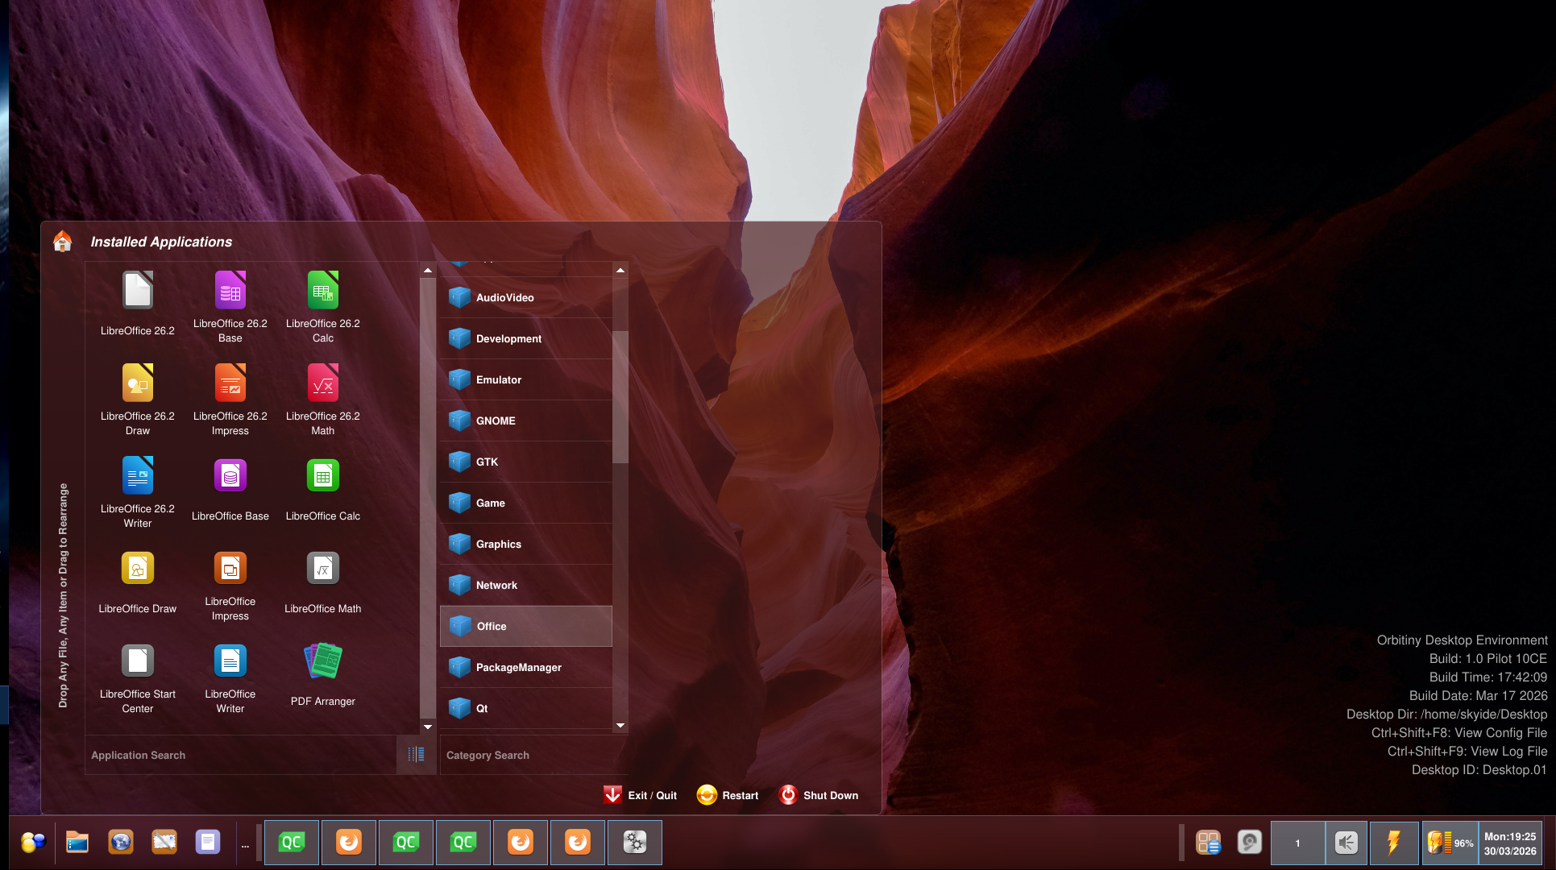Launch LibreOffice Start Center

point(137,675)
